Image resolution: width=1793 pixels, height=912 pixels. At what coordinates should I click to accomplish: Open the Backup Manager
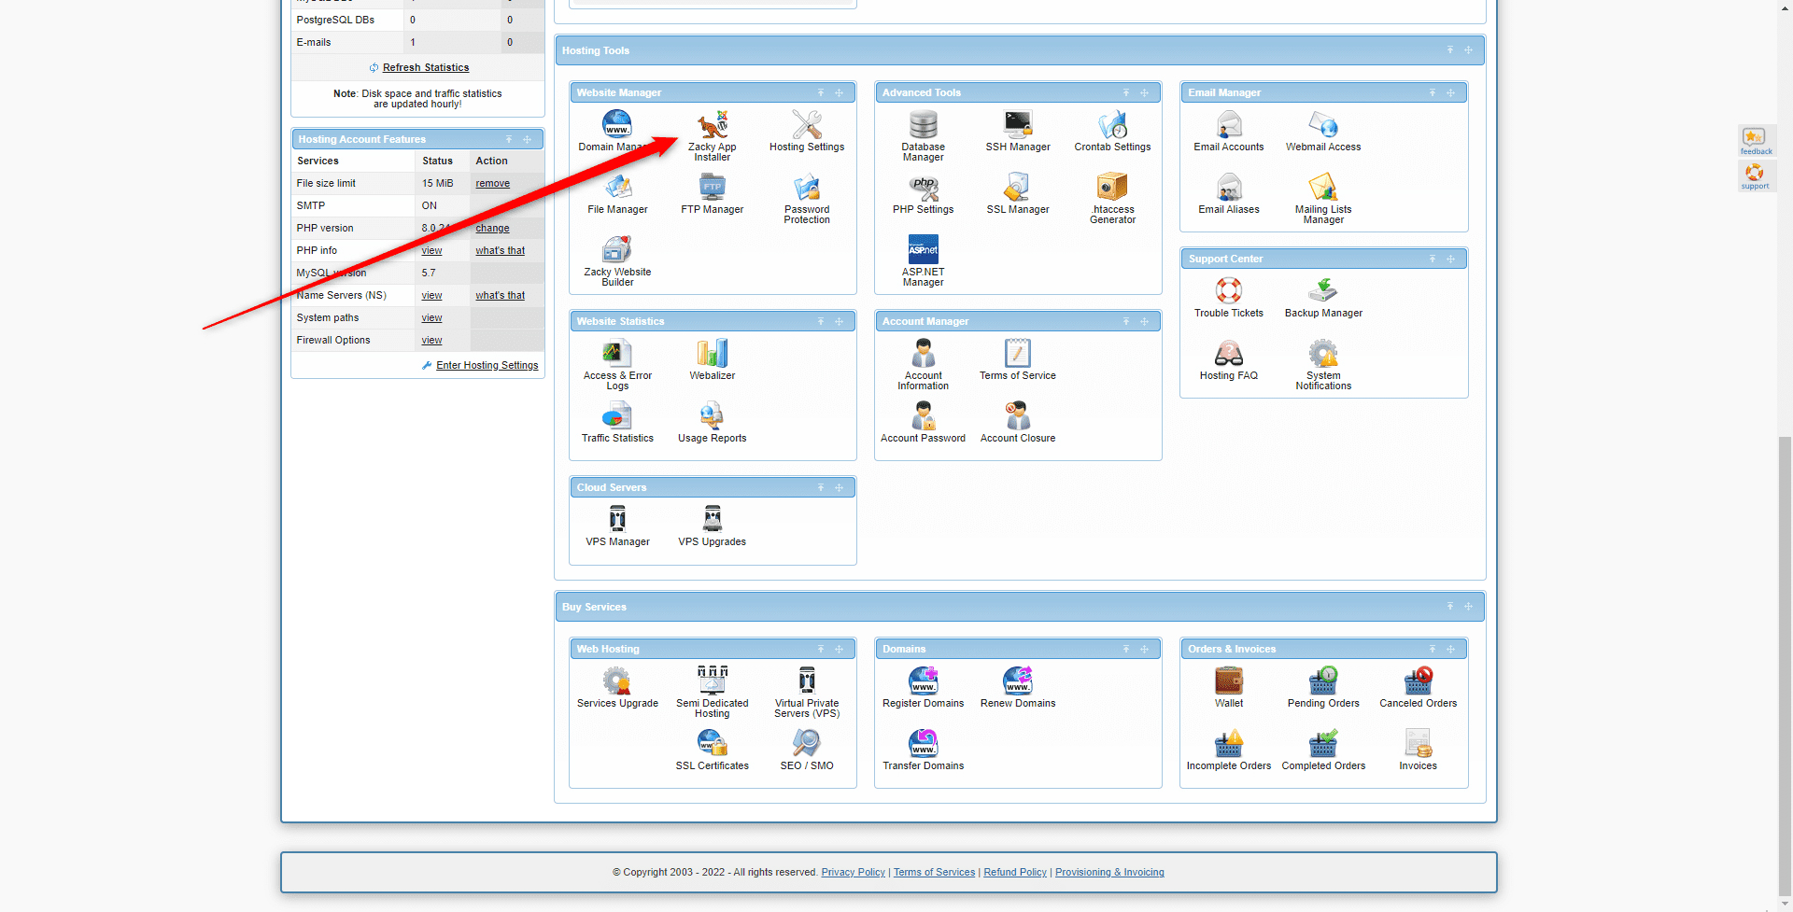(1322, 292)
